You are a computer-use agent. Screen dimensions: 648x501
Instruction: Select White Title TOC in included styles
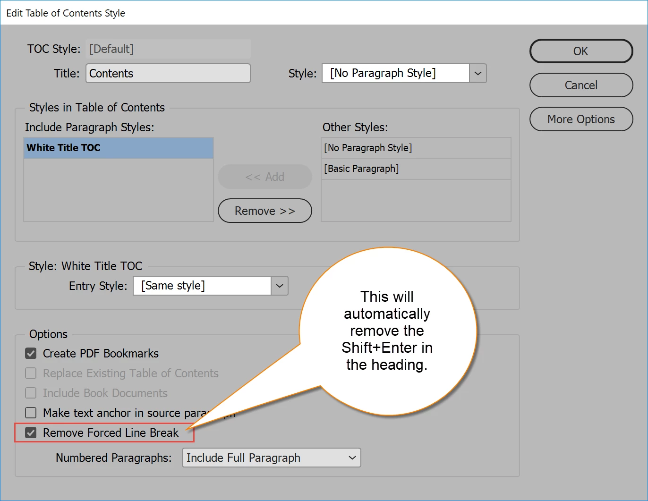point(119,148)
